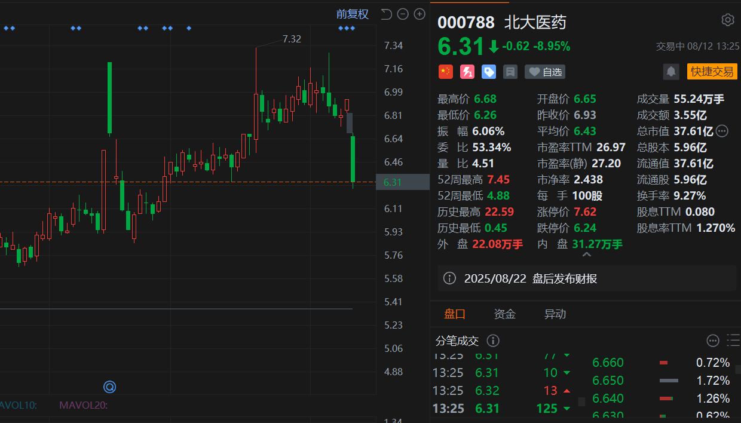Screen dimensions: 741x423
Task: Open the gray notes bookmark icon
Action: (510, 72)
